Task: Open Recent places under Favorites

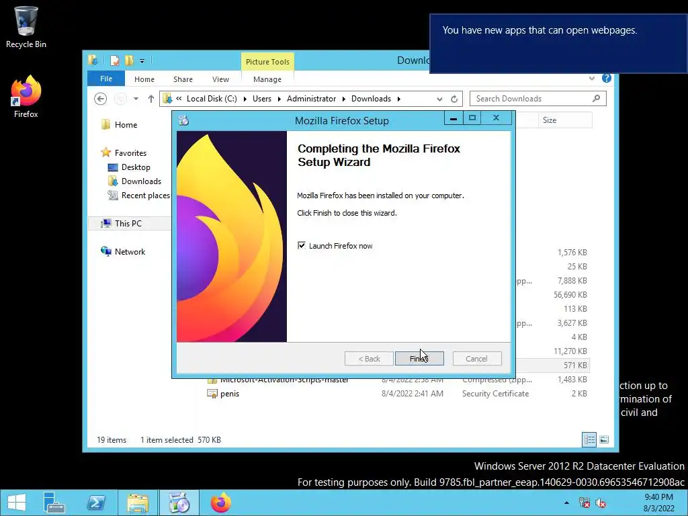Action: 145,196
